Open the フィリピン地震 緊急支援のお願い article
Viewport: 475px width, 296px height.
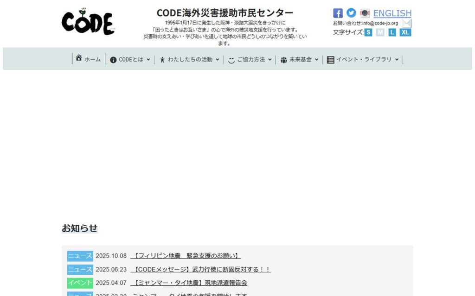click(186, 256)
